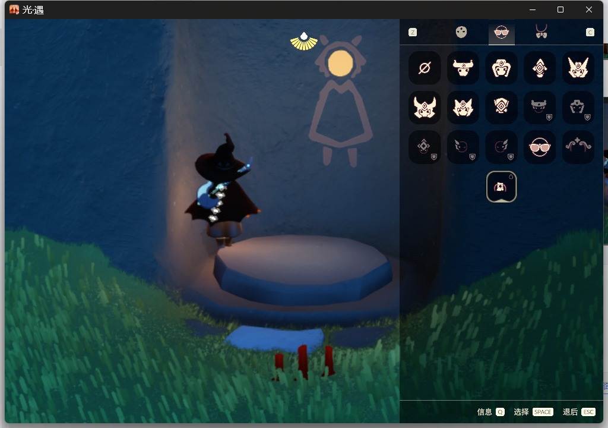
Task: Close the 光遇 game window
Action: coord(588,10)
